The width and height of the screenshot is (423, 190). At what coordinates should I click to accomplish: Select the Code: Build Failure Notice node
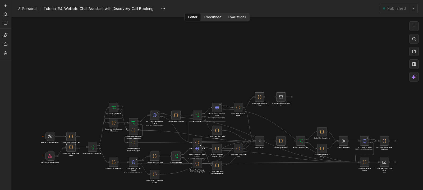(365, 162)
